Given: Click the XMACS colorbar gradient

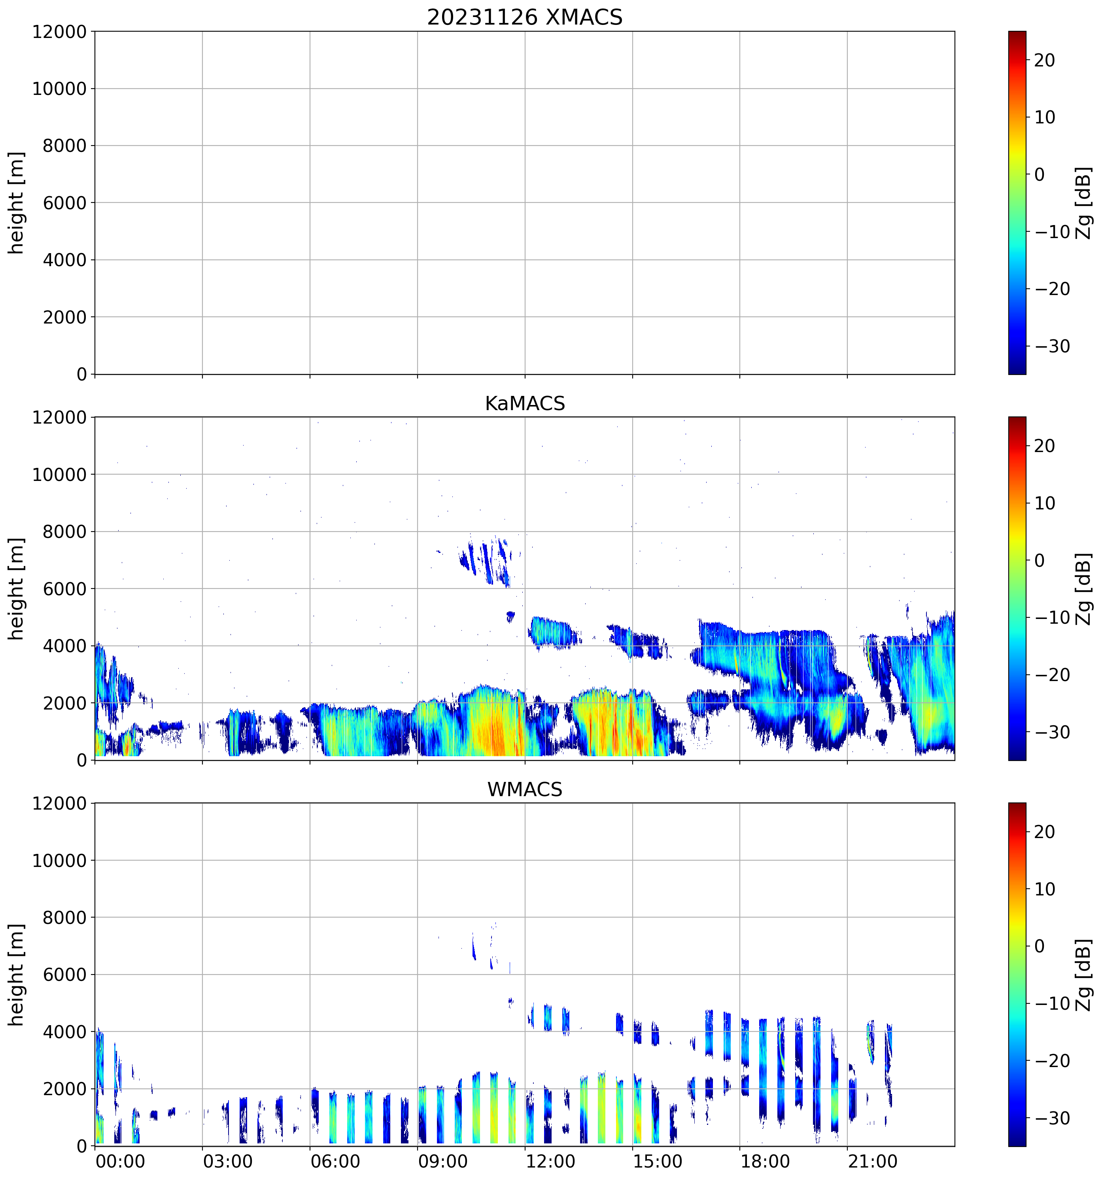Looking at the screenshot, I should (x=1017, y=202).
